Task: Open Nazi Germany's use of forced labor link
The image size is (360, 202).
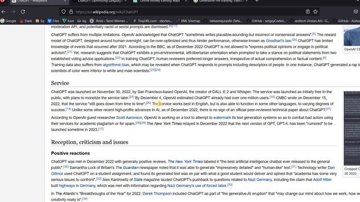Action: (197, 186)
